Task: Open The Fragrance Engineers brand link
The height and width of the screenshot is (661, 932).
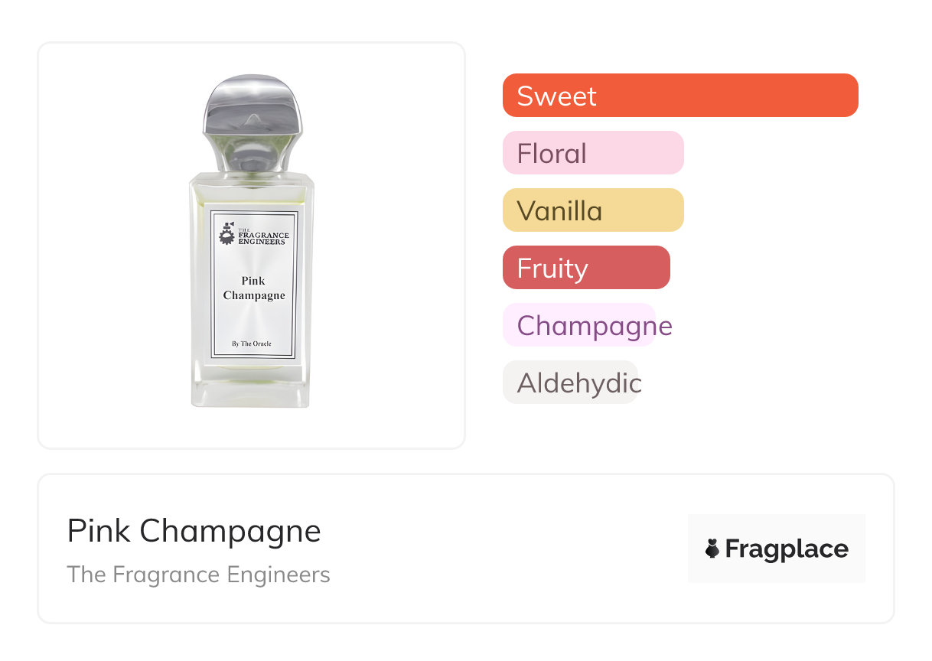Action: 198,575
